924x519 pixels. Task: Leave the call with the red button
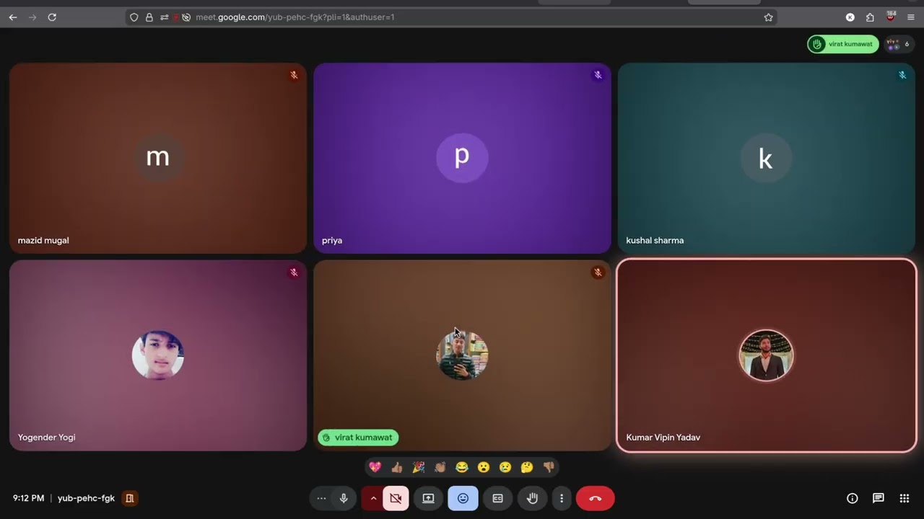point(595,498)
